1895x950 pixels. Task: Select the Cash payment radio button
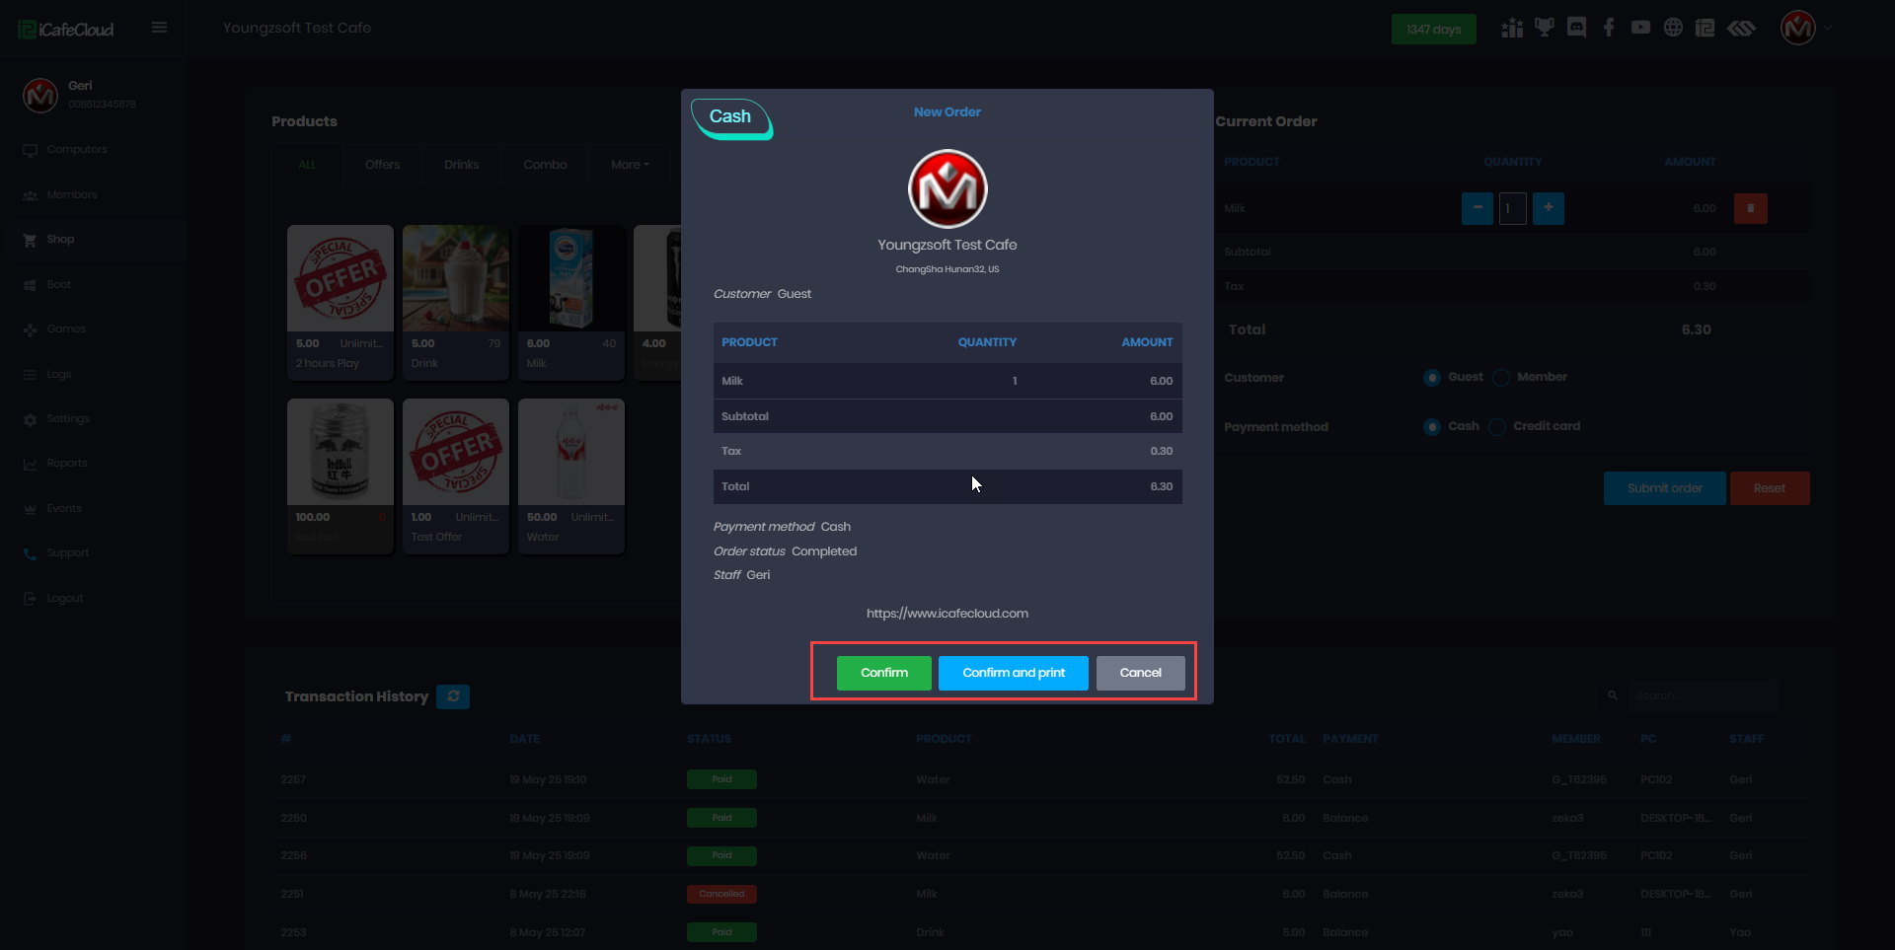tap(1432, 427)
